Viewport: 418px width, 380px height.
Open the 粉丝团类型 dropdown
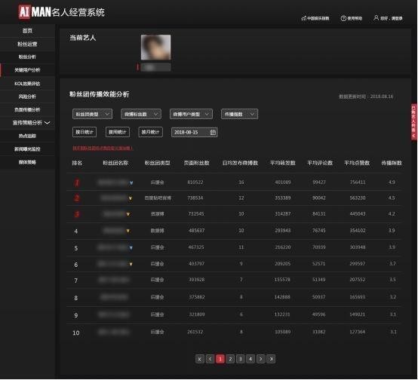click(92, 115)
